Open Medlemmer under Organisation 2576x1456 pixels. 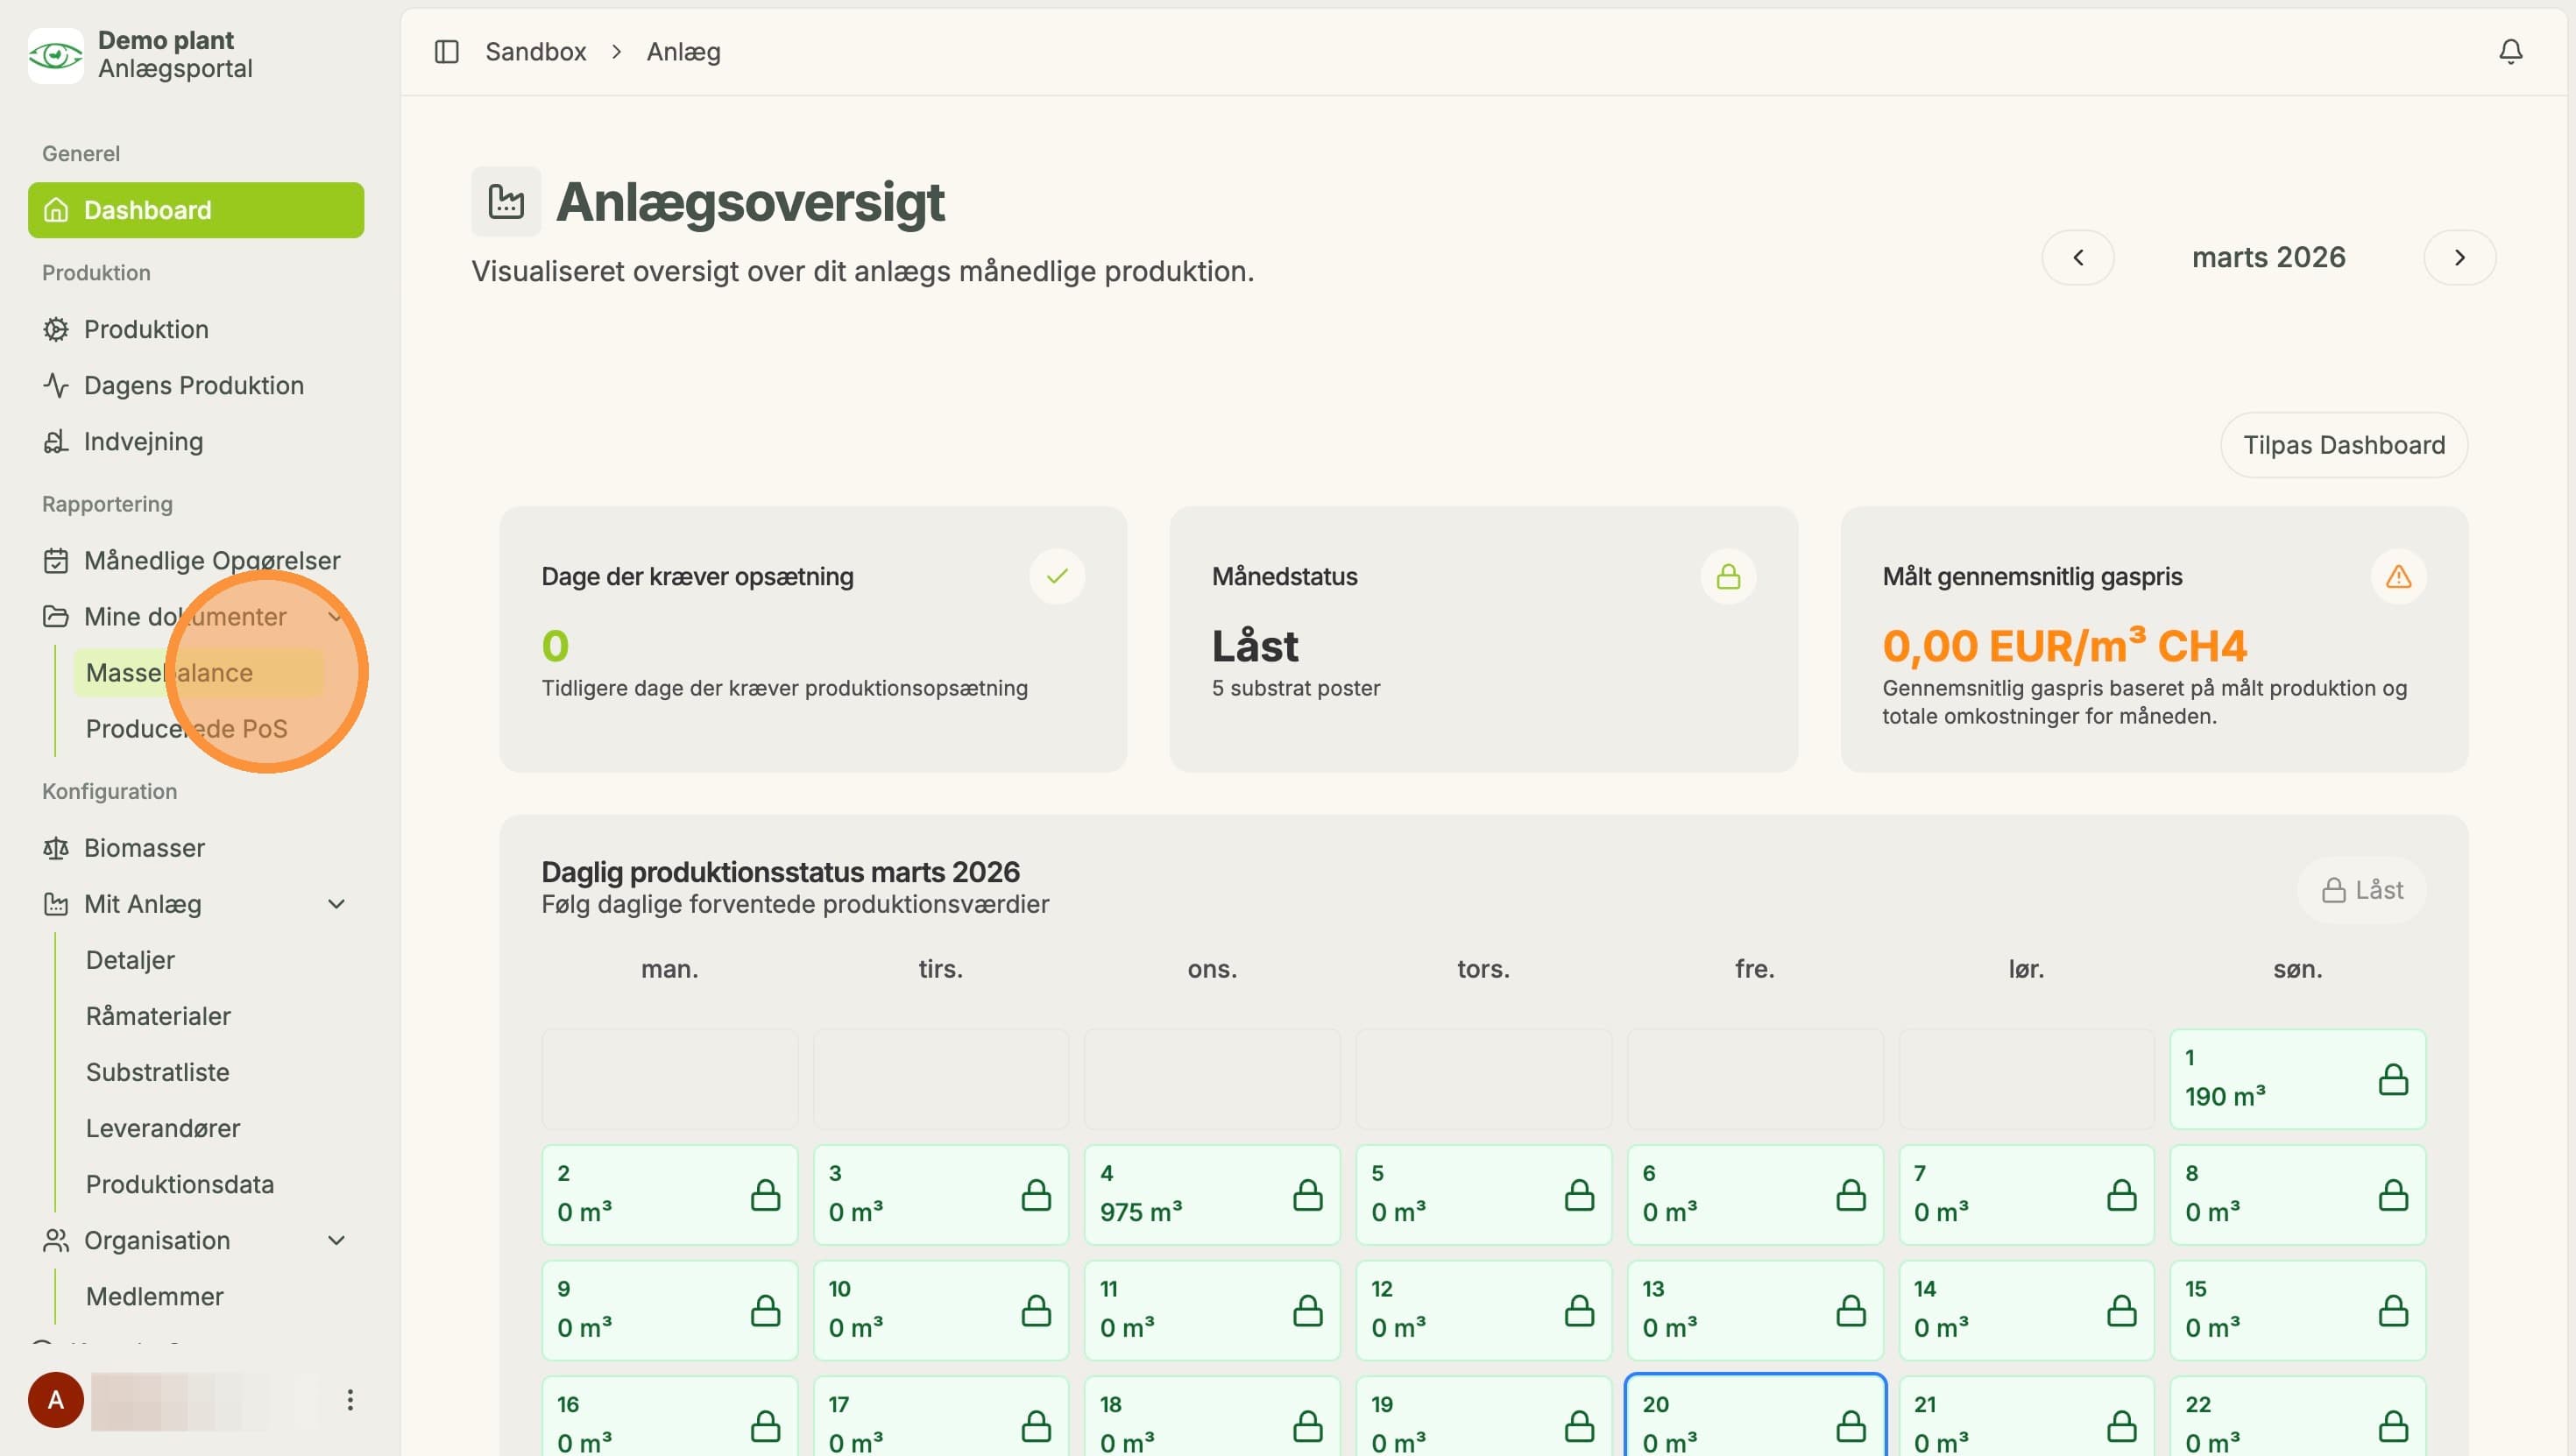(198, 1296)
